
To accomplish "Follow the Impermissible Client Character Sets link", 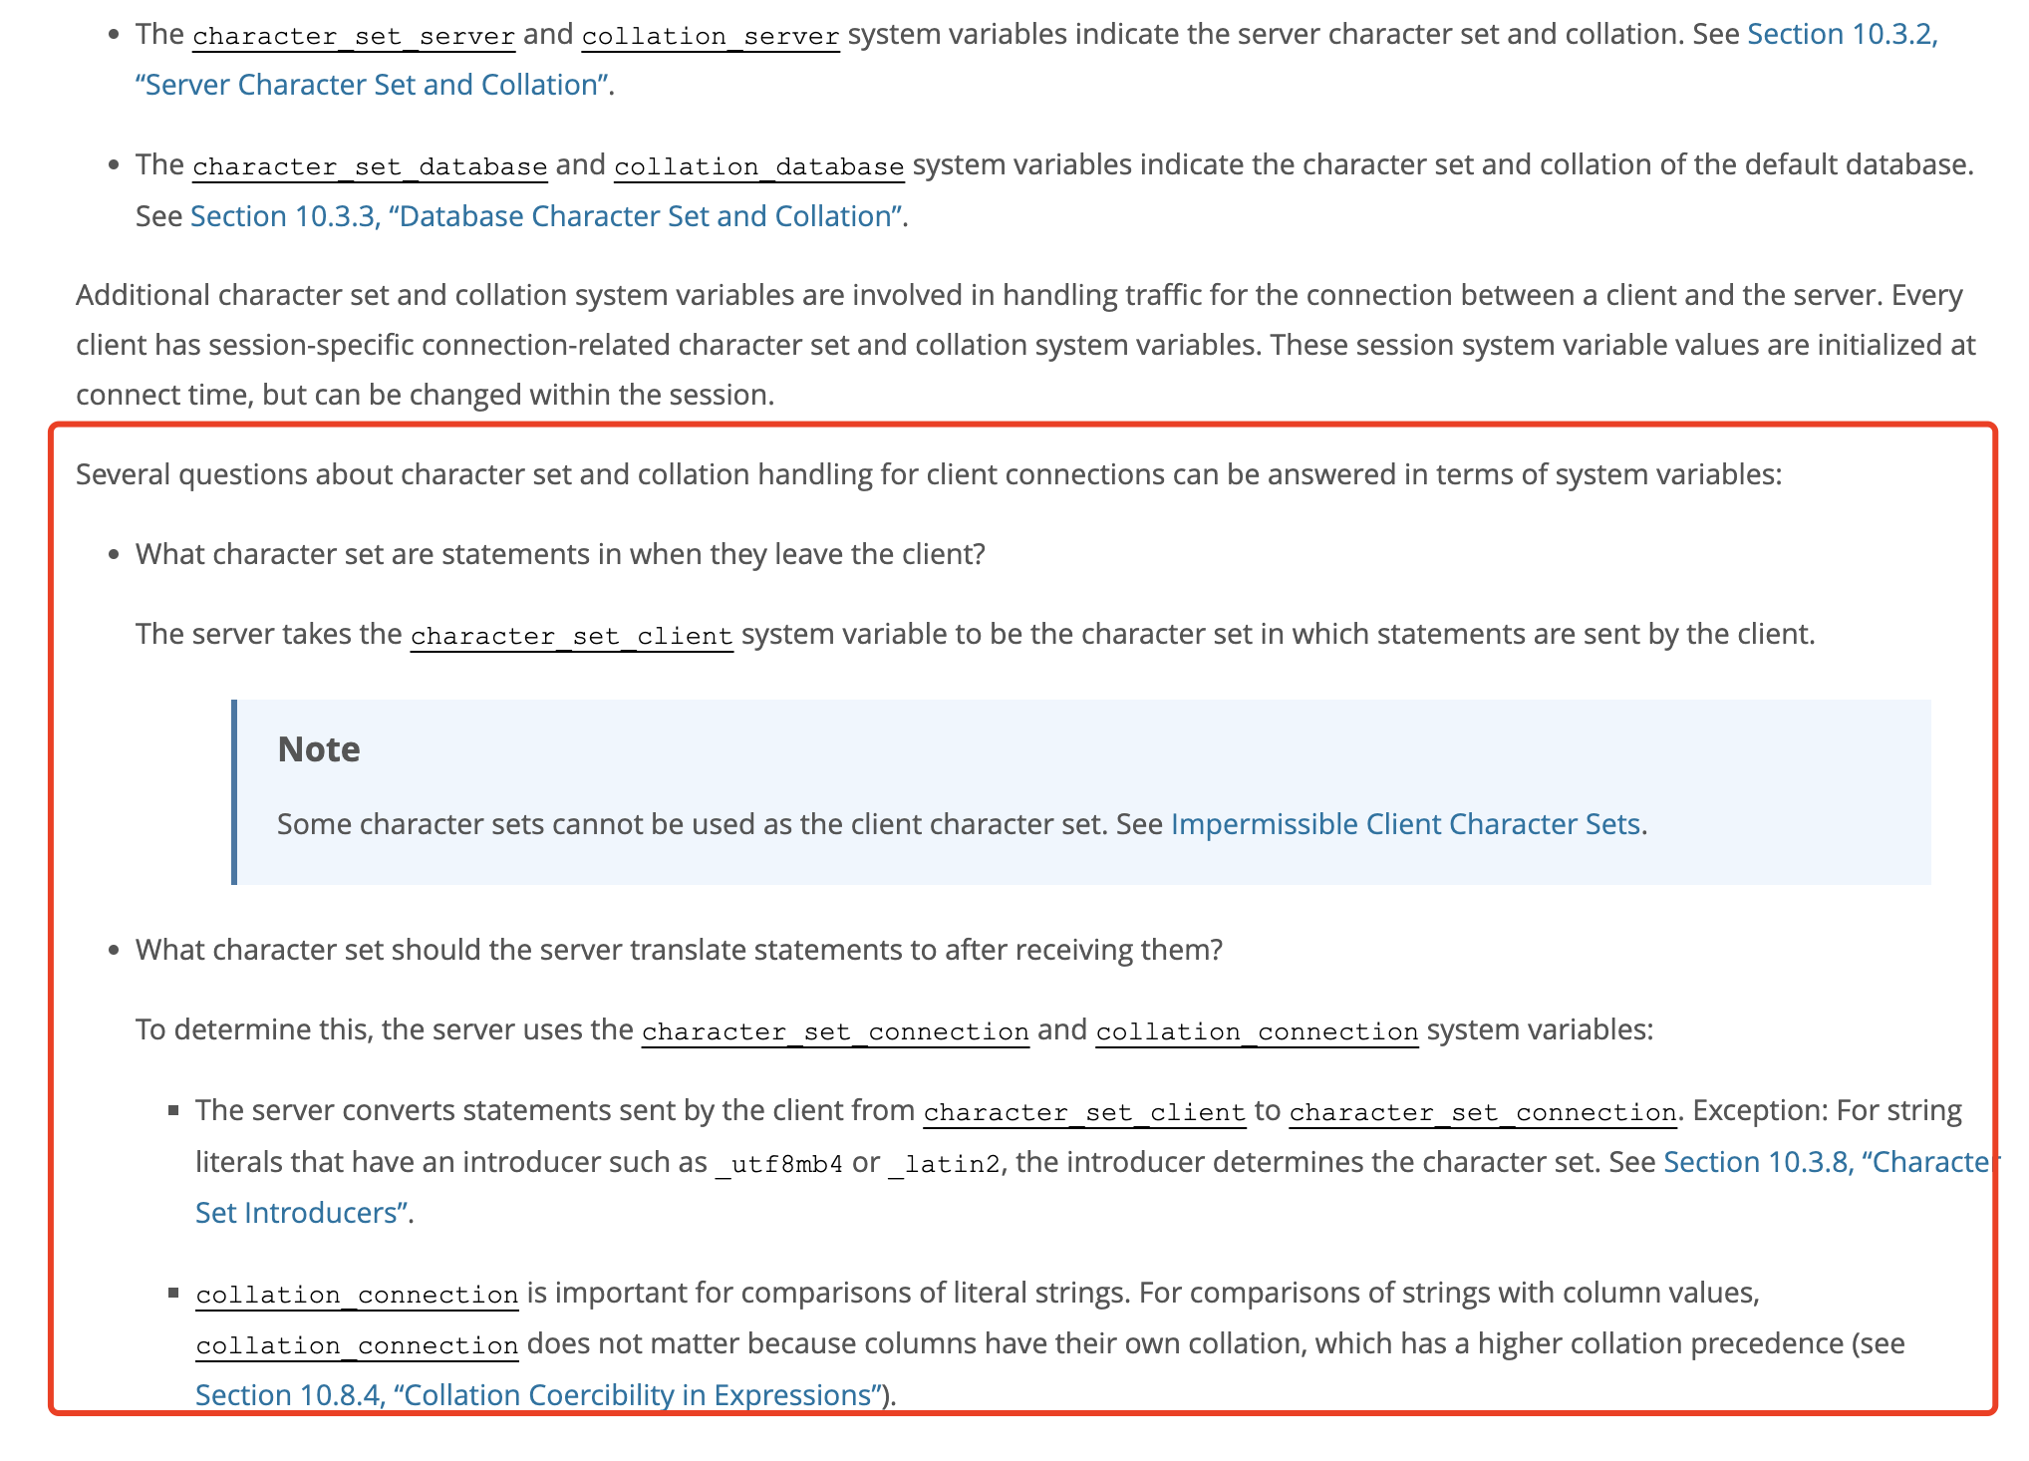I will (x=1405, y=824).
